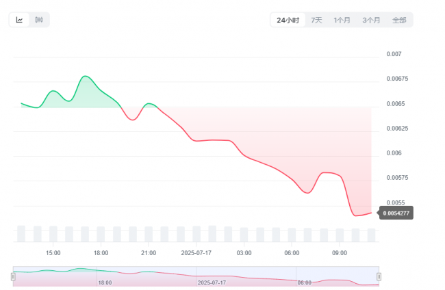Select the 24小时 time range tab
445x290 pixels.
pos(288,20)
